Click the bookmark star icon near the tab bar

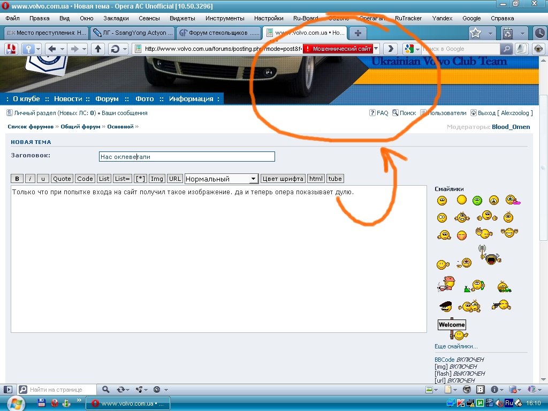point(475,33)
